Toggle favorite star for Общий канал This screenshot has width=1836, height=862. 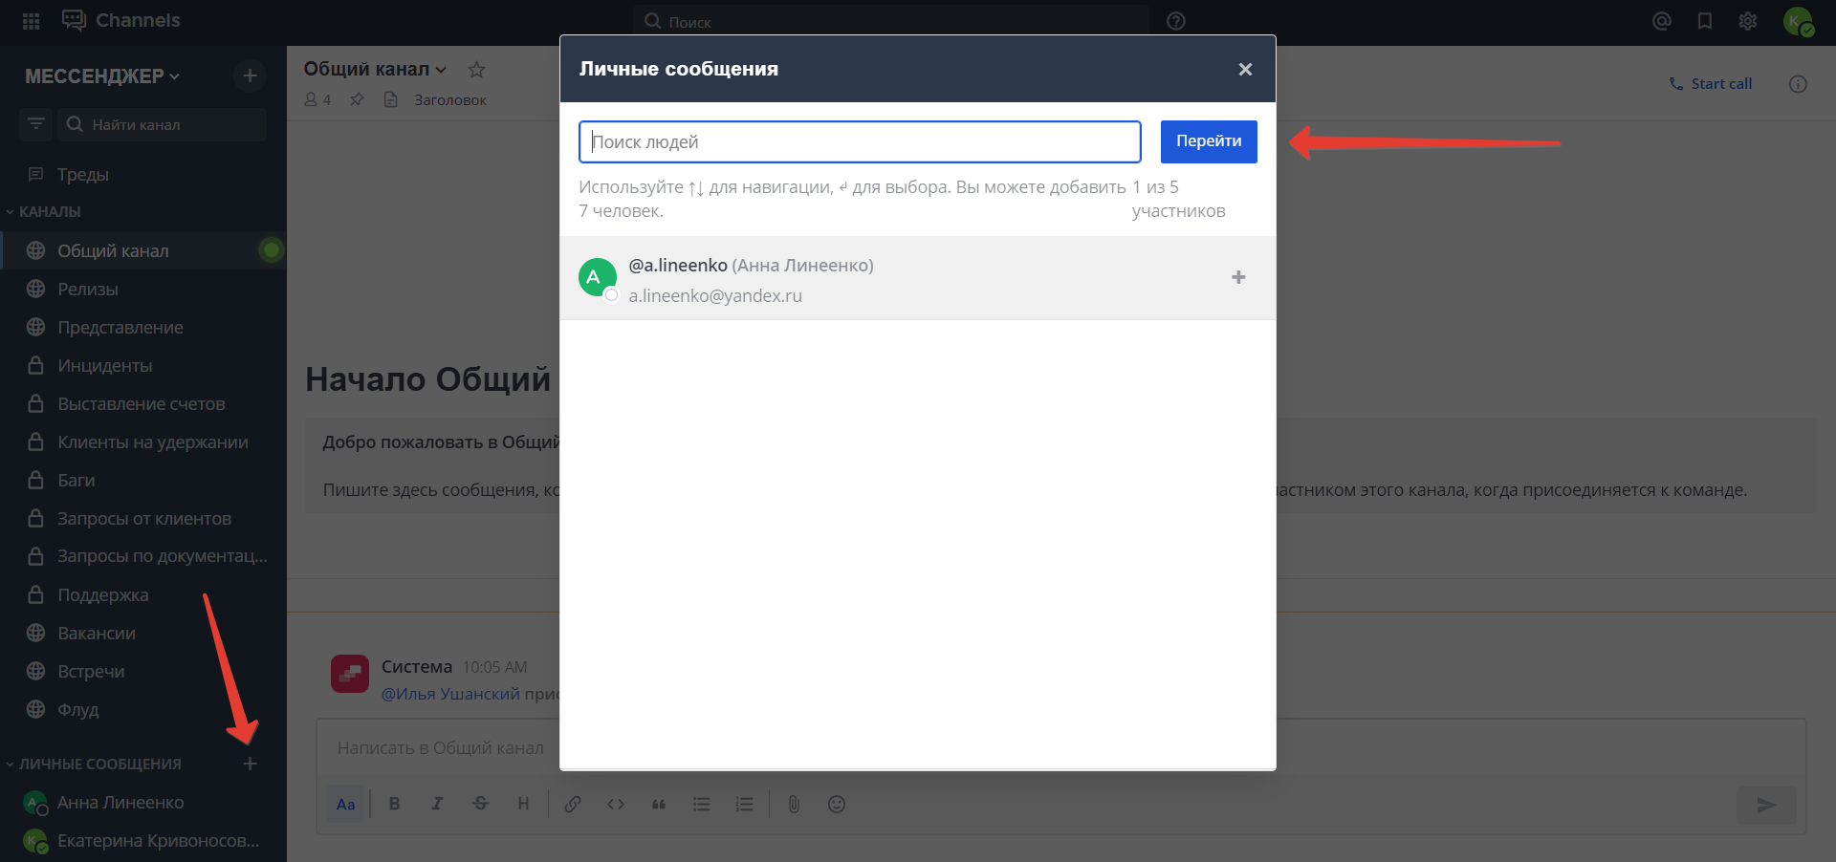[476, 70]
